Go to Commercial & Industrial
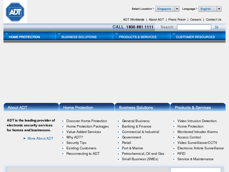Viewport: 229px width, 172px height. point(140,132)
